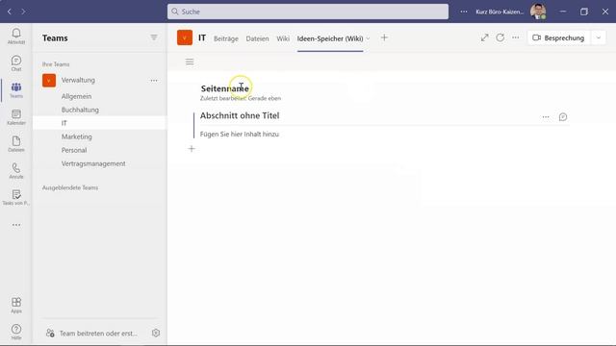Click into the Suche search box
The image size is (616, 346).
pyautogui.click(x=308, y=12)
